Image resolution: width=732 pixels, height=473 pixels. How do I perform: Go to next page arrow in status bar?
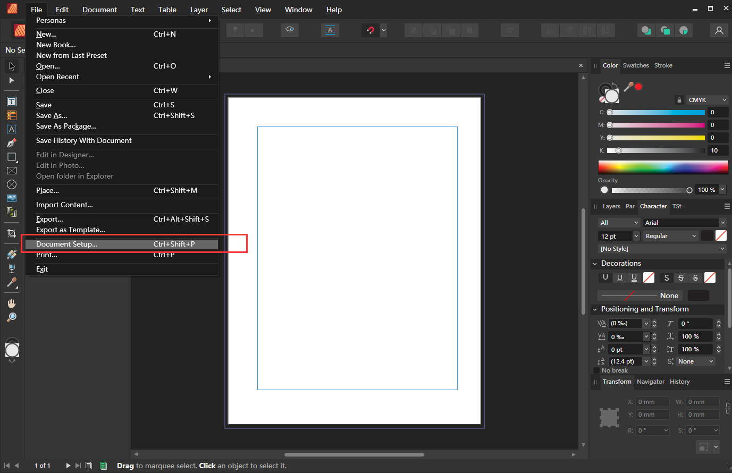[68, 466]
